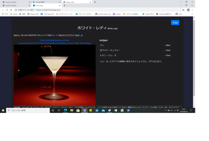Viewport: 209px width, 141px height.
Task: Click the browser forward arrow
Action: [7, 10]
